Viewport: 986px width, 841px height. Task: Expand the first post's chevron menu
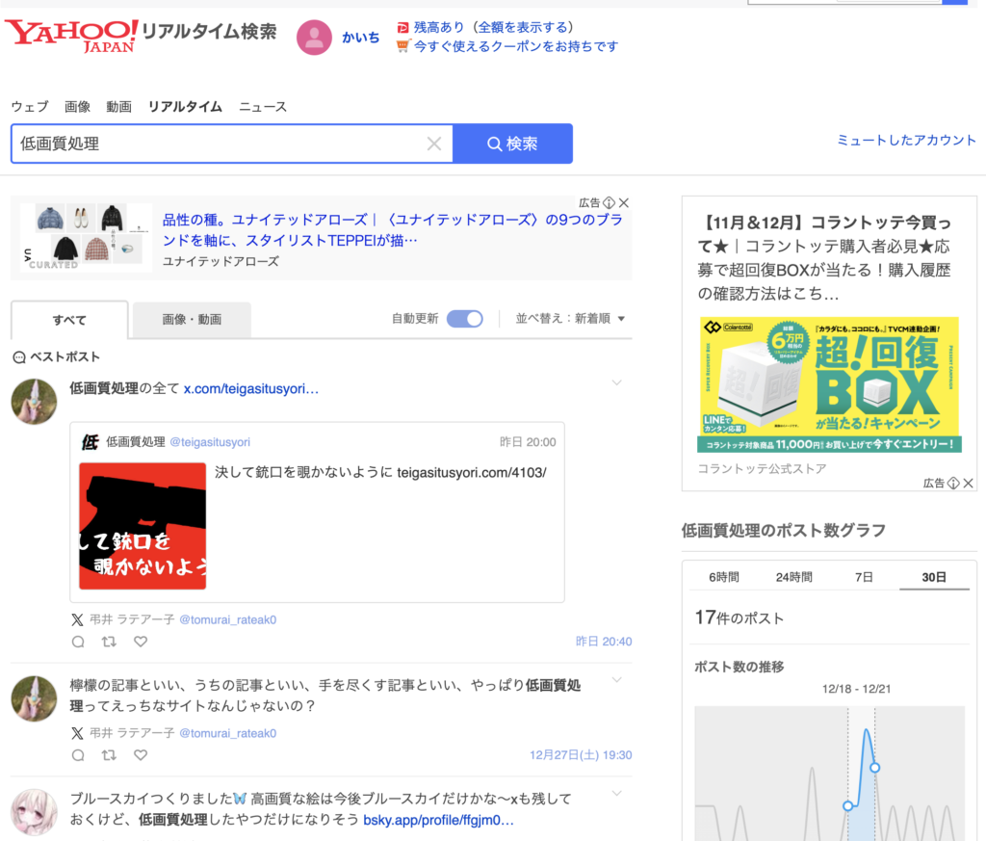(x=617, y=383)
